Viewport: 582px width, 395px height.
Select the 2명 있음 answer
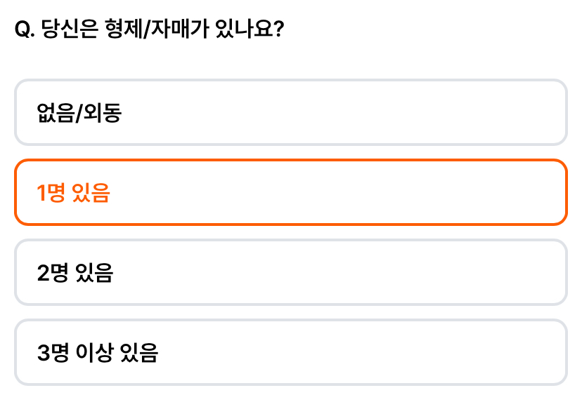[x=290, y=272]
